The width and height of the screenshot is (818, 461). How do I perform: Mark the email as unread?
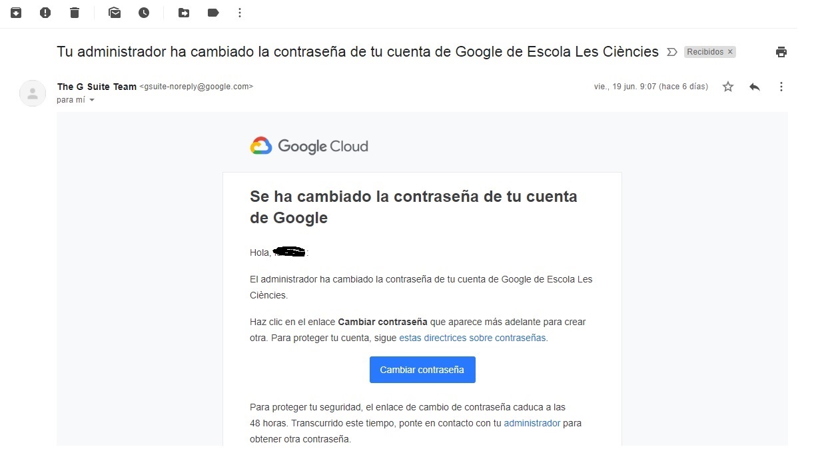pyautogui.click(x=115, y=13)
